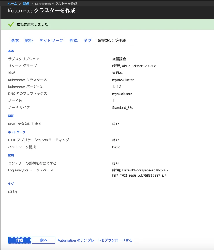
Task: Click the RBAC を有効にします label
Action: (x=25, y=124)
